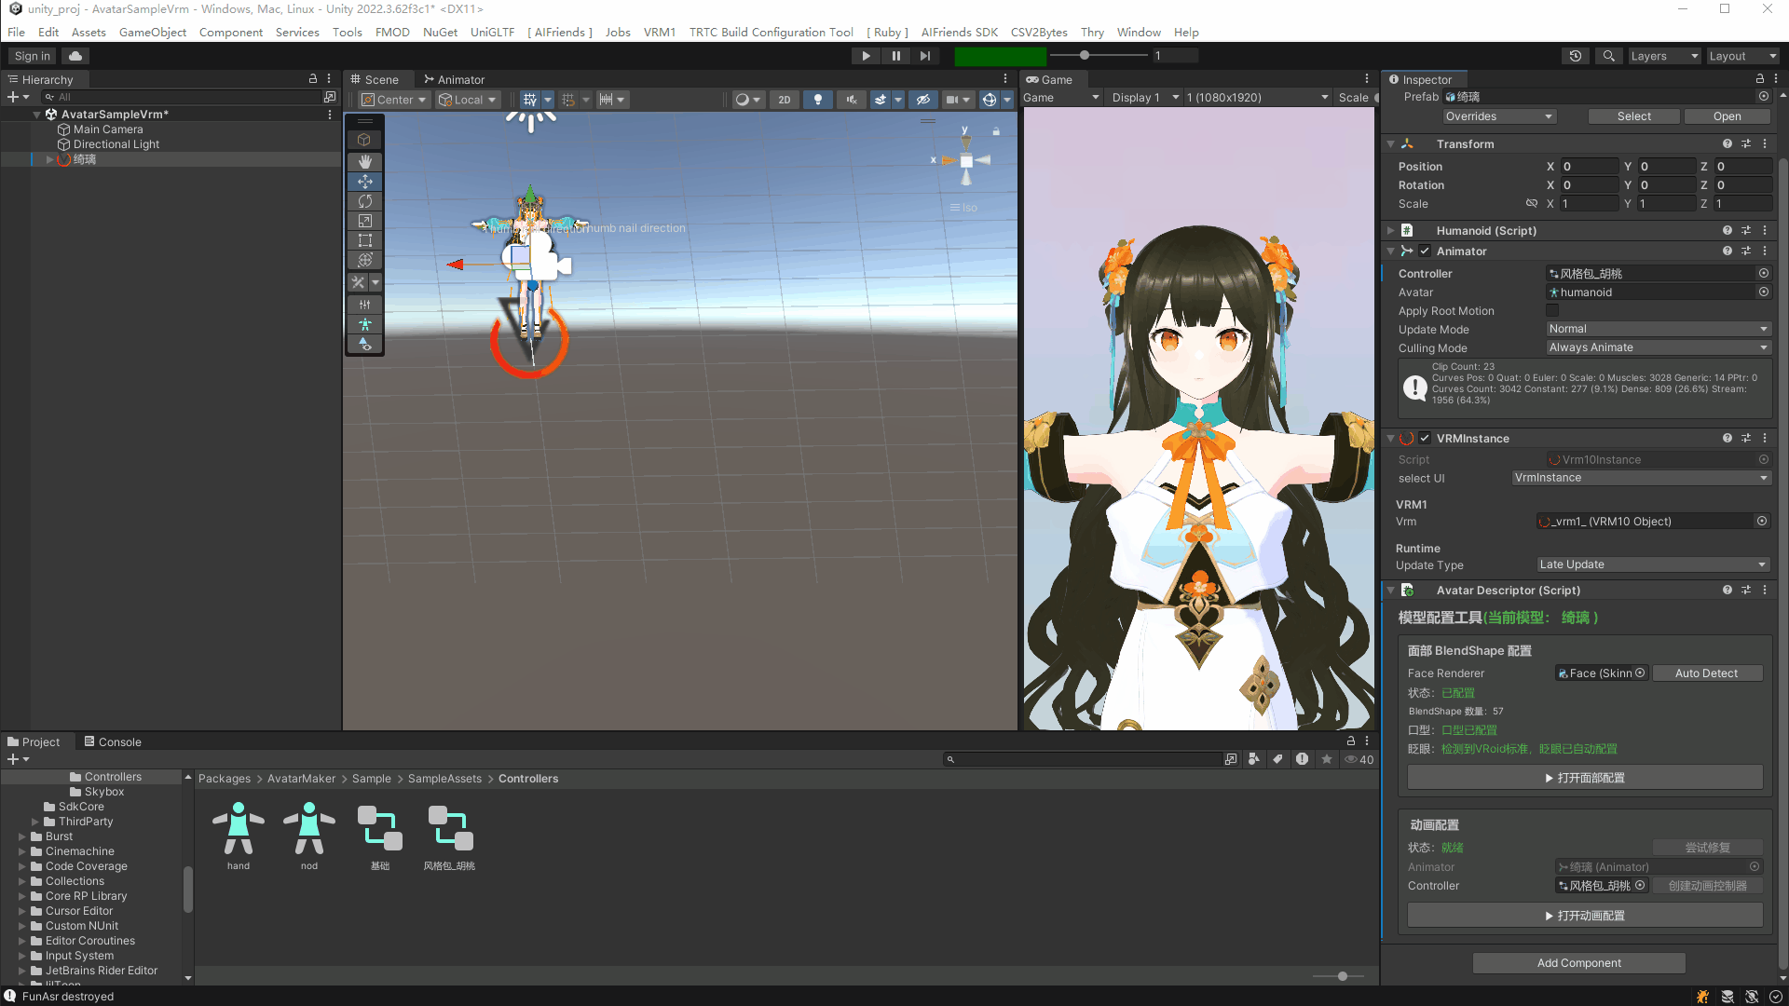This screenshot has width=1789, height=1006.
Task: Open the Culling Mode dropdown
Action: 1658,347
